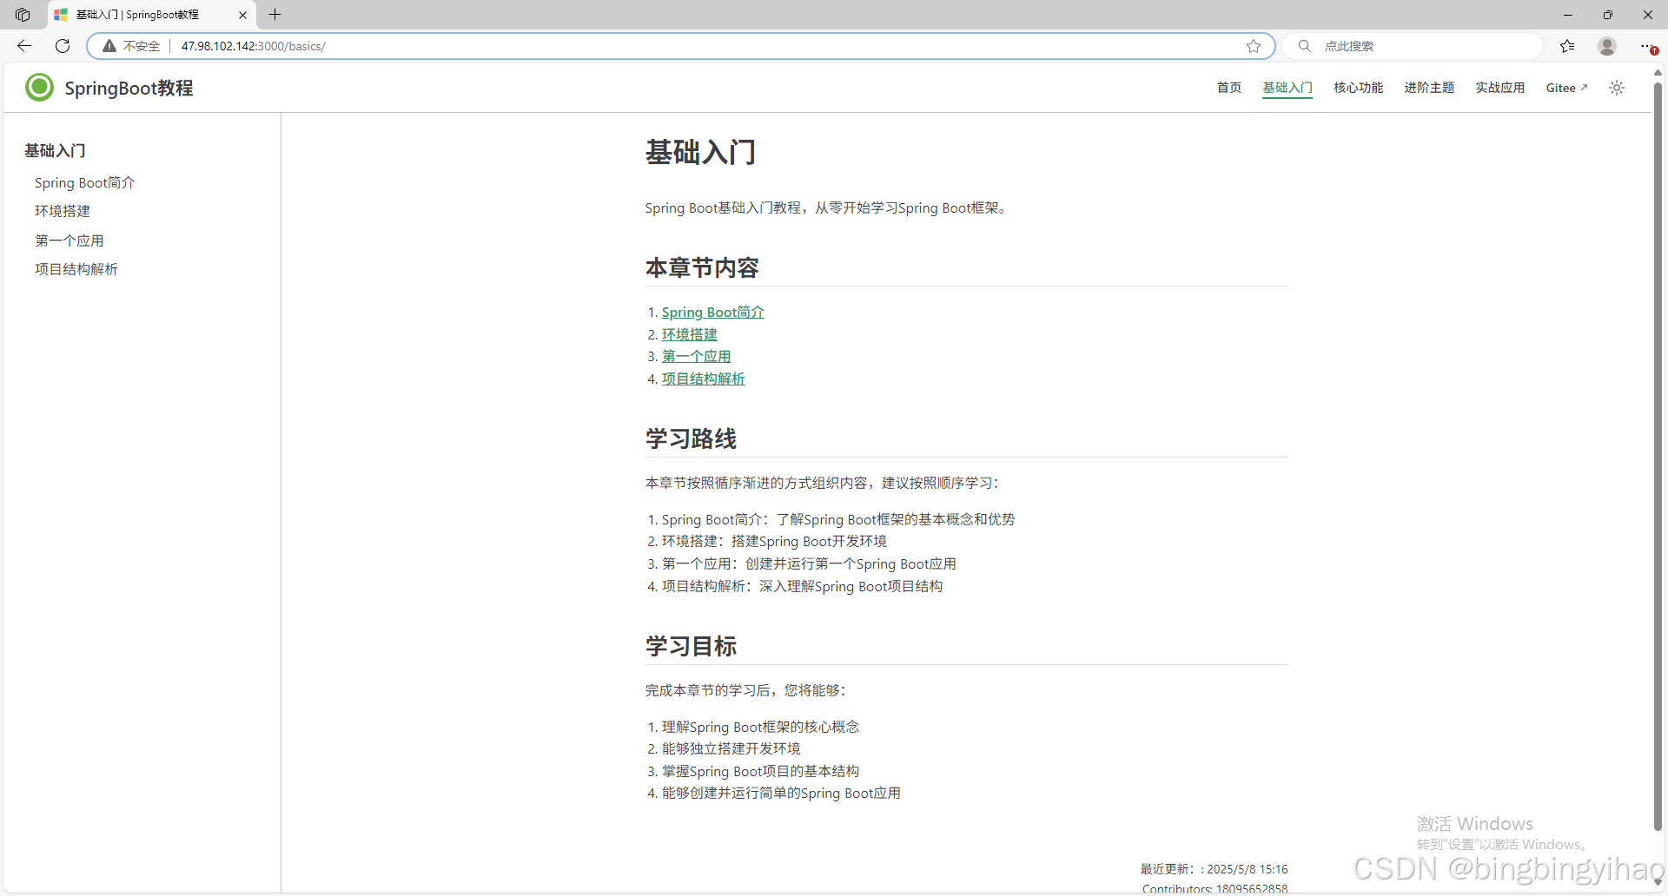Click the main page title 基础入门

coord(700,152)
